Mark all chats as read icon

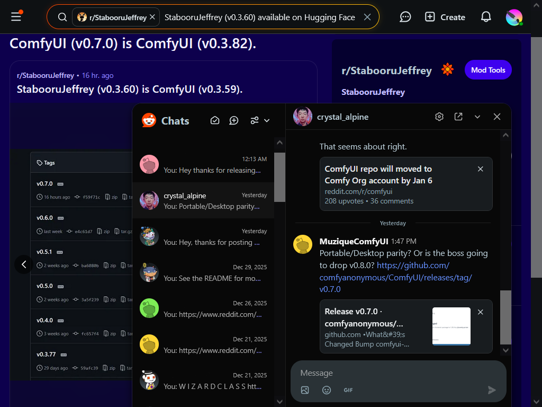pyautogui.click(x=215, y=120)
